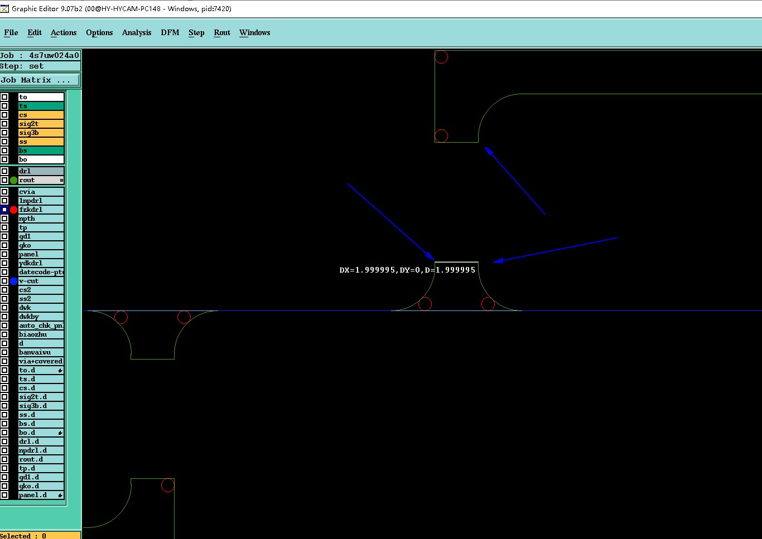Select the gko layer name
This screenshot has height=539, width=762.
point(41,245)
